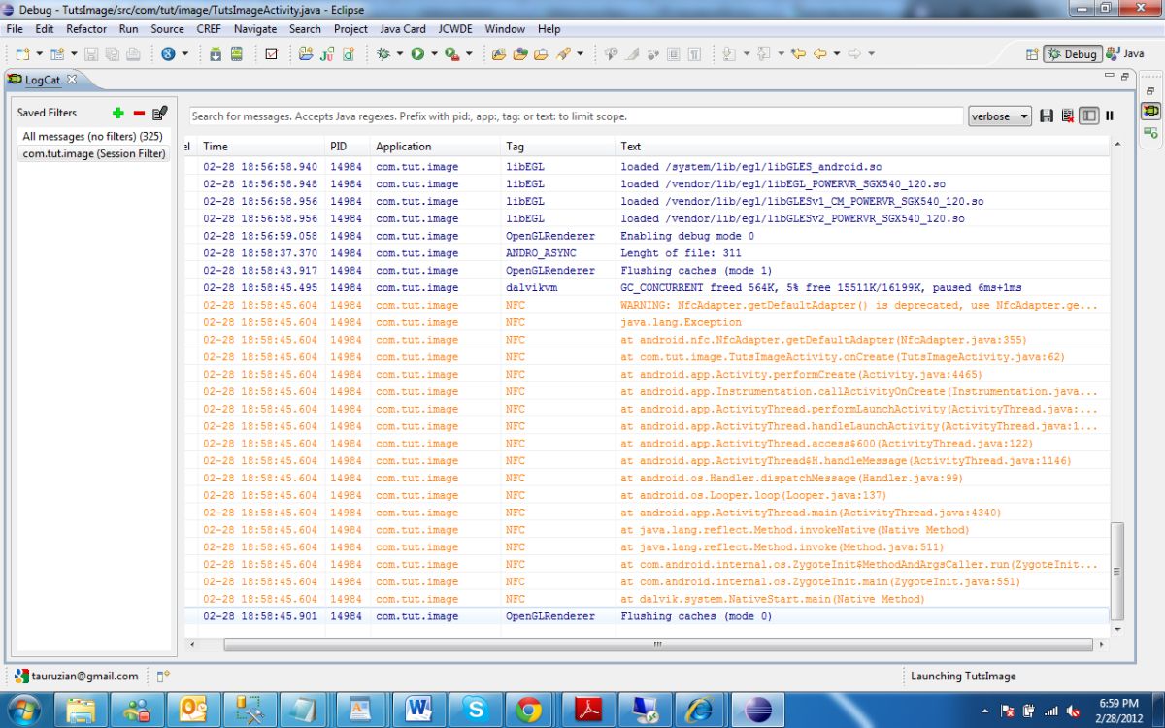Viewport: 1165px width, 728px height.
Task: Open Skype from the taskbar
Action: tap(475, 710)
